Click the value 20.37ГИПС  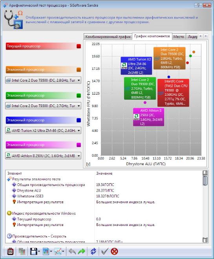click(x=105, y=190)
